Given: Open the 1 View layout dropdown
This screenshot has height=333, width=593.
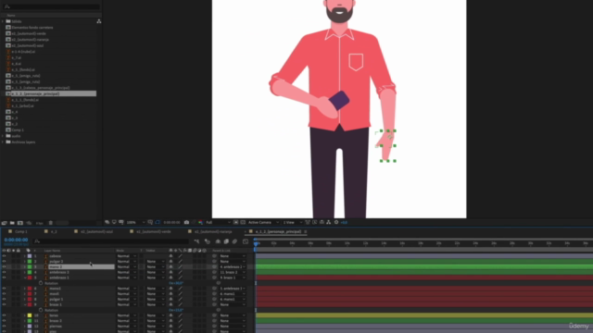Looking at the screenshot, I should [x=293, y=222].
